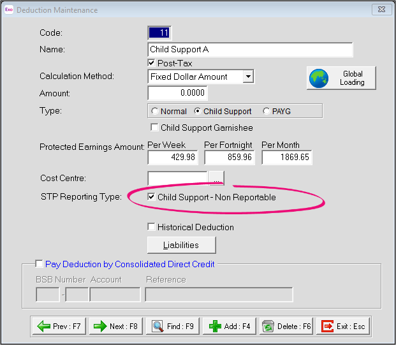Viewport: 396px width, 345px height.
Task: Open Find : F9 magnifier search
Action: click(173, 326)
